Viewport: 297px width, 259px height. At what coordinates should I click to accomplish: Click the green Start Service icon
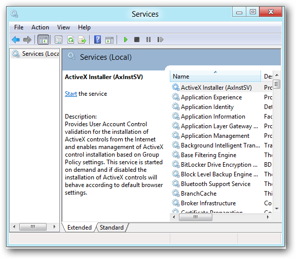pyautogui.click(x=125, y=40)
